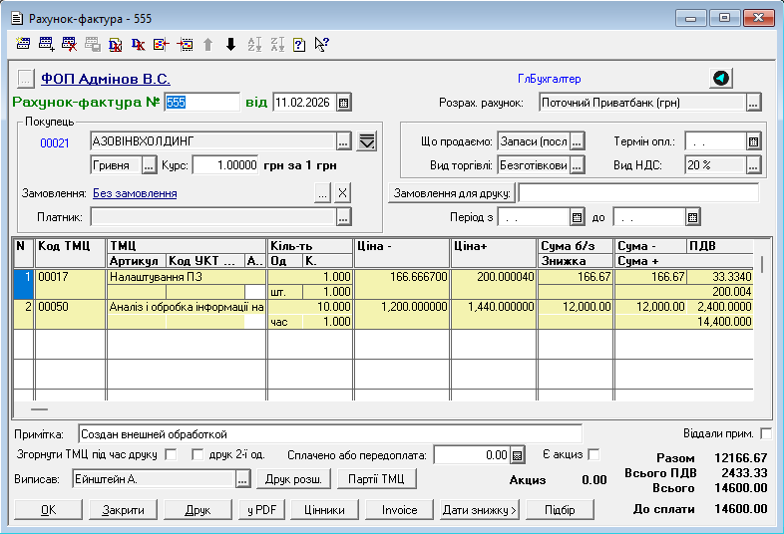The image size is (784, 534).
Task: Open the invoice date calendar picker
Action: coord(344,103)
